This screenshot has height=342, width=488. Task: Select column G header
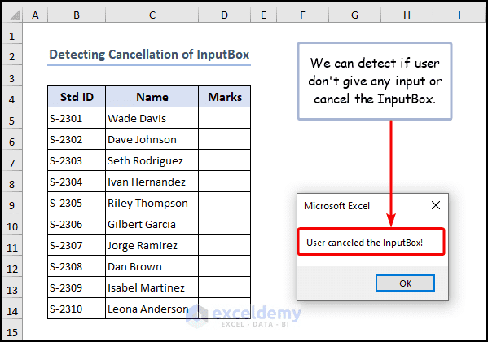(354, 15)
